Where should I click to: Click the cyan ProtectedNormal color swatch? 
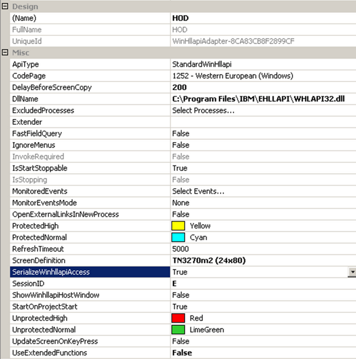(x=178, y=238)
